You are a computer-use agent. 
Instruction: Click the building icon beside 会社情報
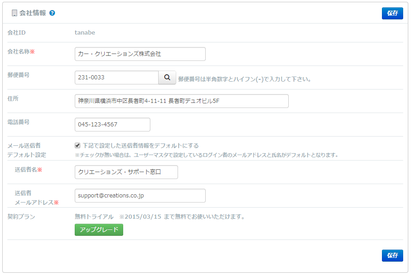pyautogui.click(x=14, y=13)
